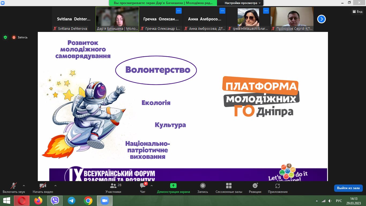Switch layout using the Вид button
The height and width of the screenshot is (206, 366).
[357, 12]
